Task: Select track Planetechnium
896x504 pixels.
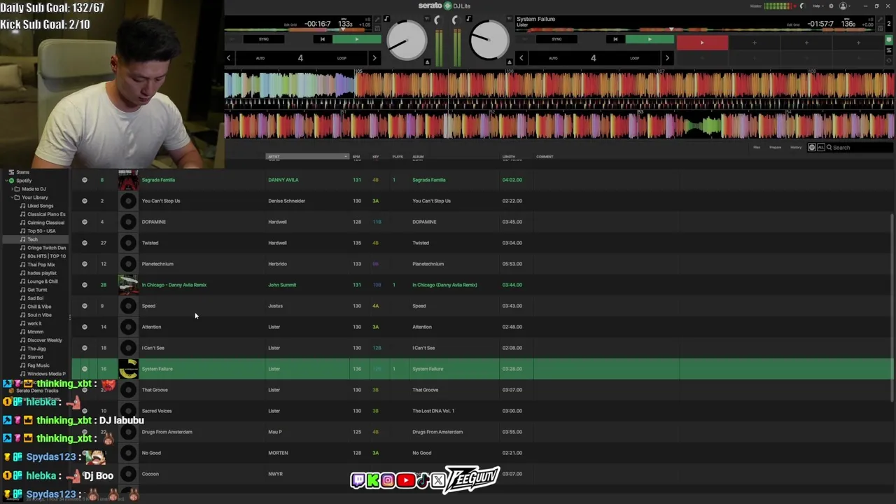Action: (x=157, y=264)
